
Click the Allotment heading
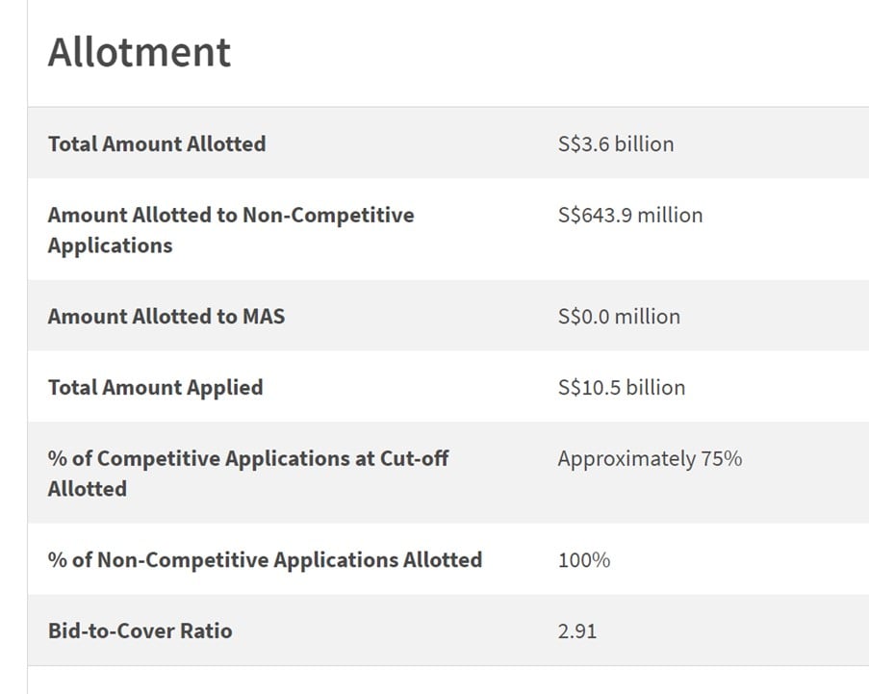click(x=140, y=52)
